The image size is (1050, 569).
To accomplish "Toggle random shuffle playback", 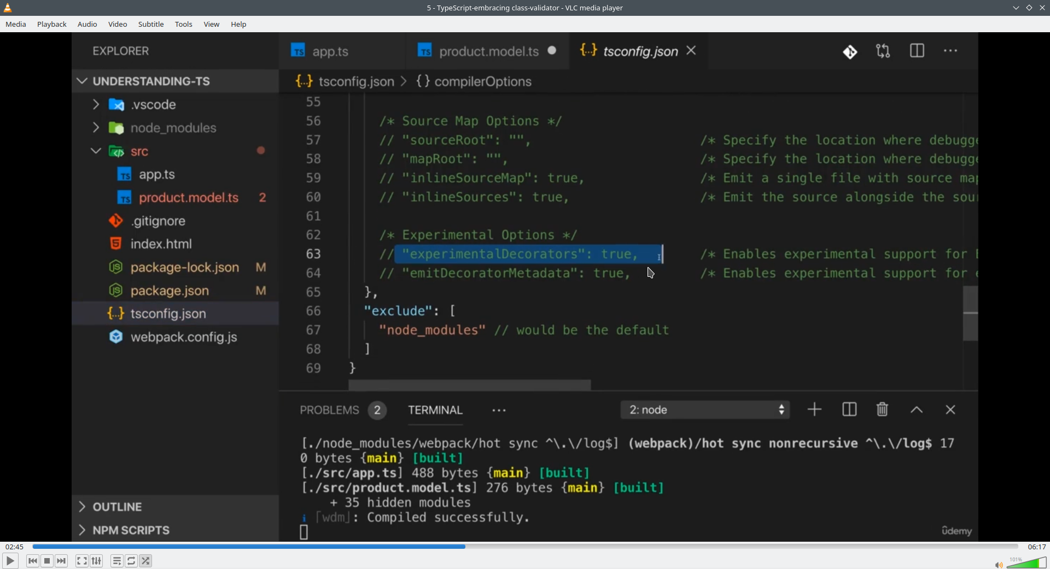I will pos(146,561).
